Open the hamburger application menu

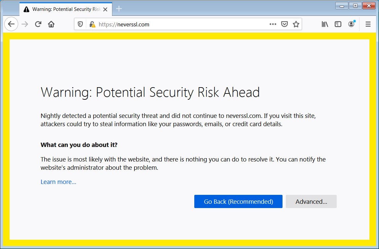point(368,24)
